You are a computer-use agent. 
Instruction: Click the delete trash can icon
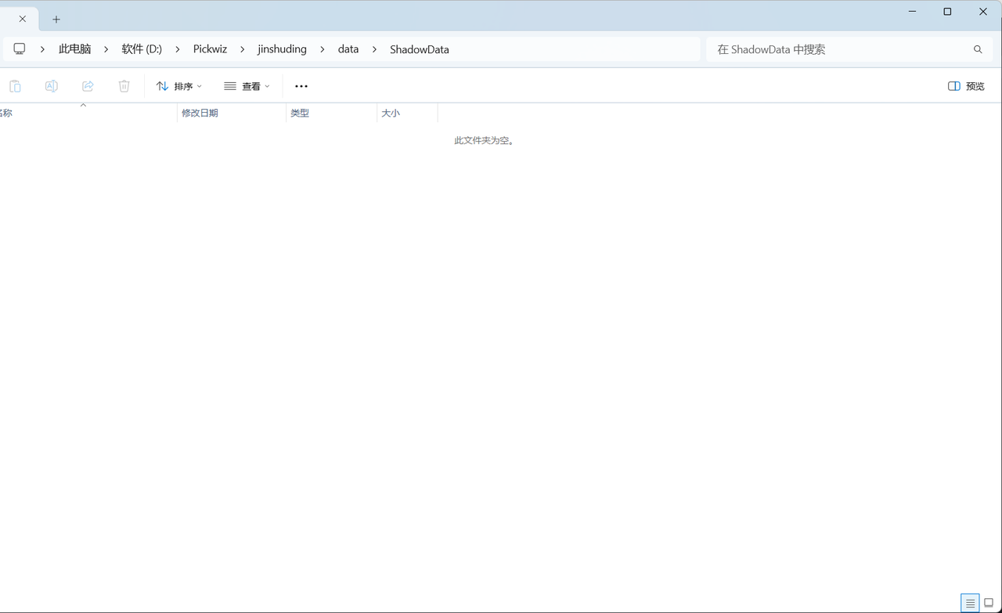pos(124,86)
